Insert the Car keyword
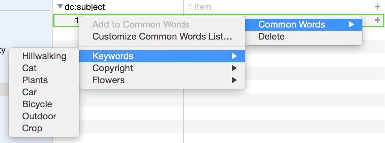385x143 pixels. pos(44,92)
